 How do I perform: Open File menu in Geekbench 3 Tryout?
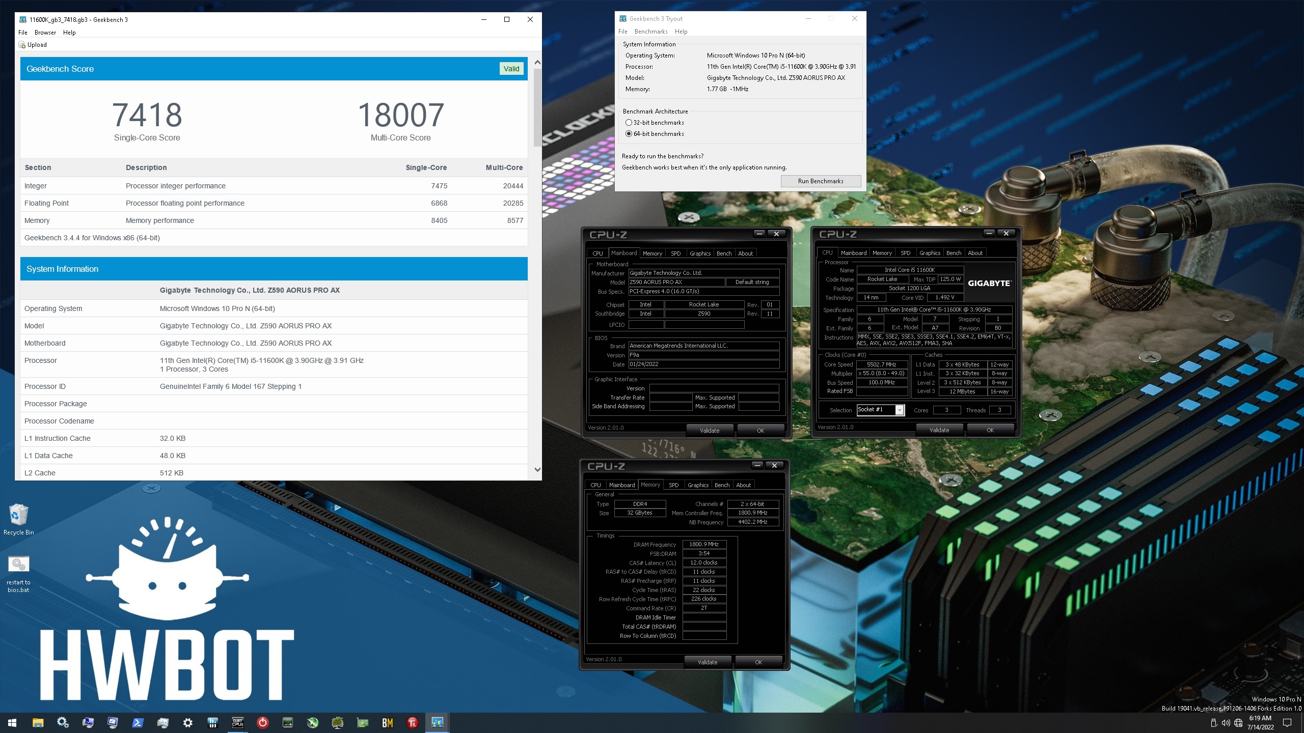623,32
